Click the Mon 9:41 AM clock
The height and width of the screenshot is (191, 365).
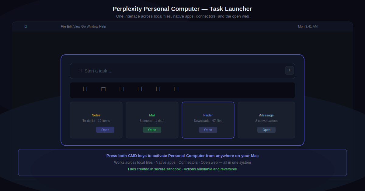[x=308, y=27]
